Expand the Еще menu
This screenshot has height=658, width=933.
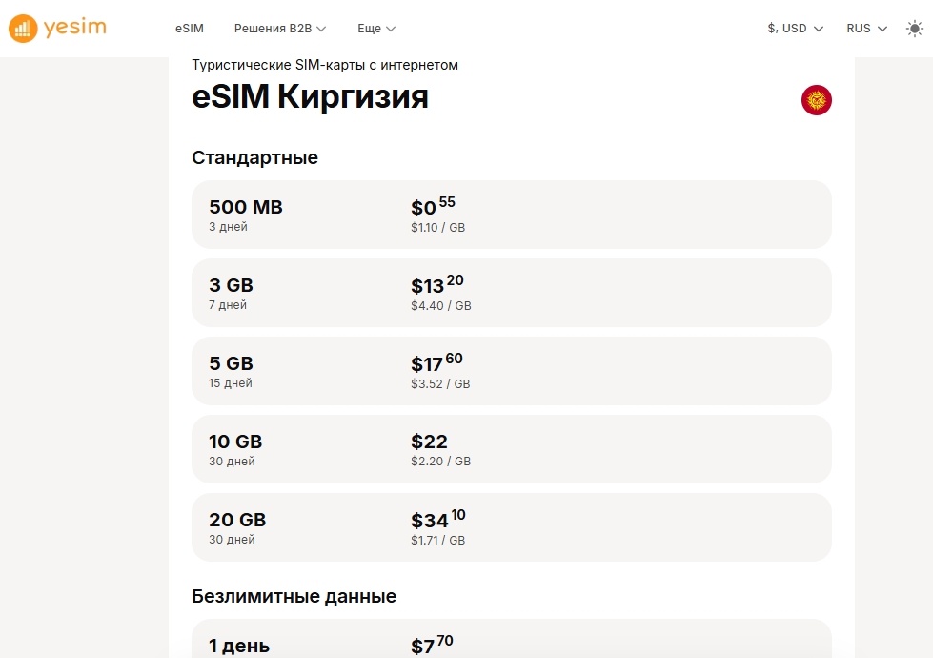coord(375,29)
